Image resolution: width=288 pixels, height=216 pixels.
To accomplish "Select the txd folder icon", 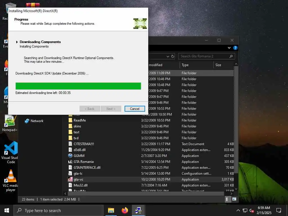I will 70,138.
